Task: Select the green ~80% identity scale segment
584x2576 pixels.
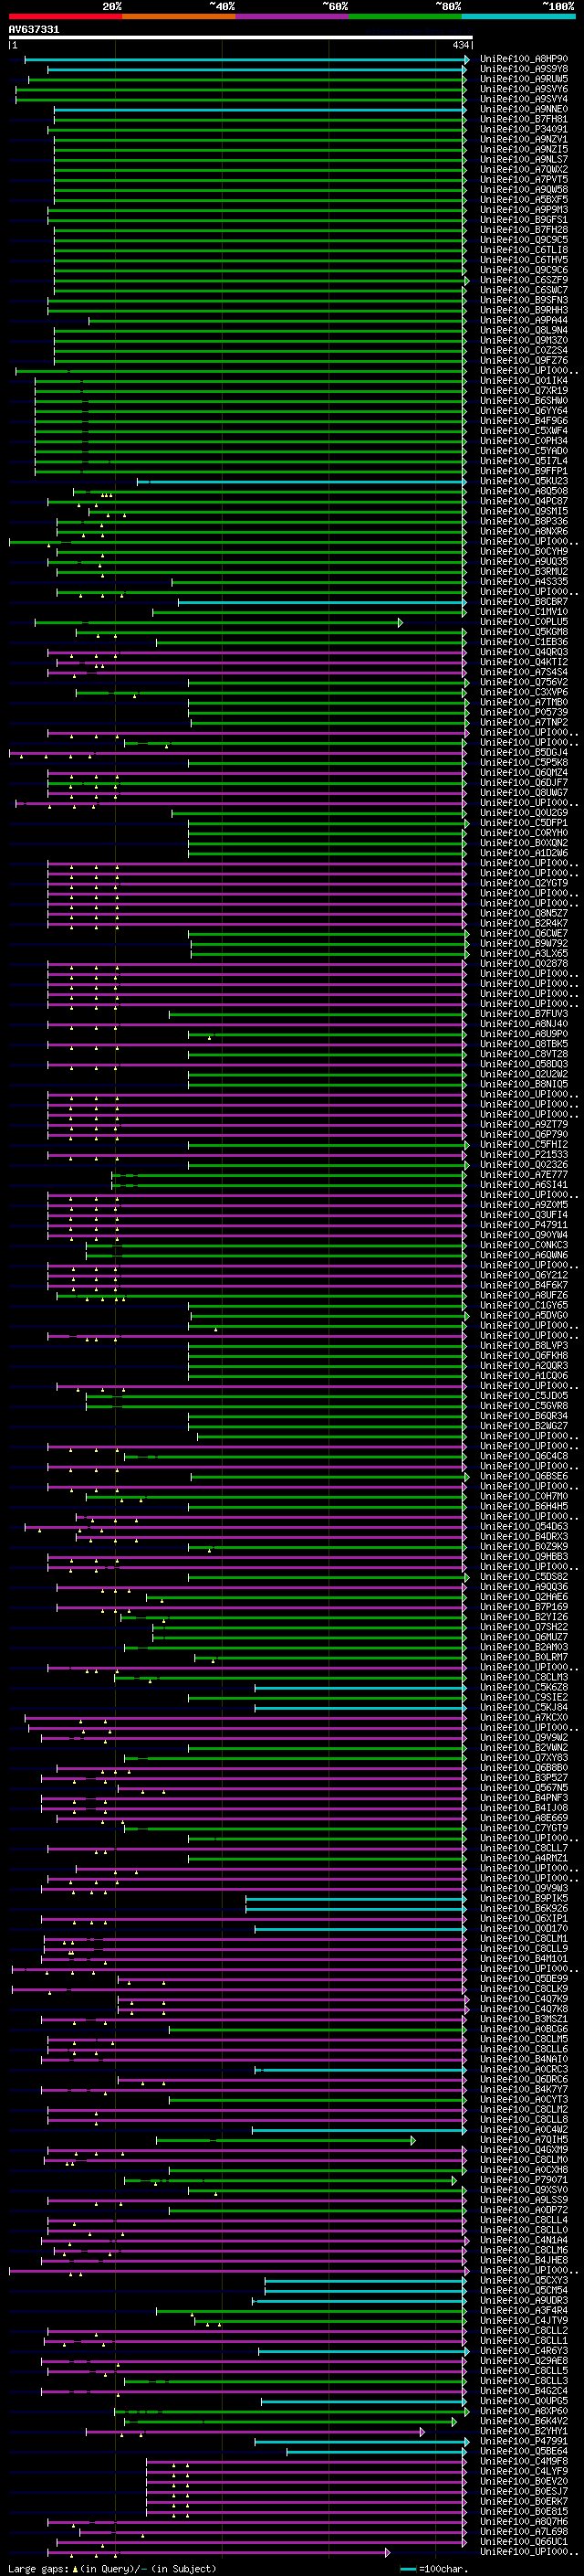Action: pyautogui.click(x=405, y=17)
